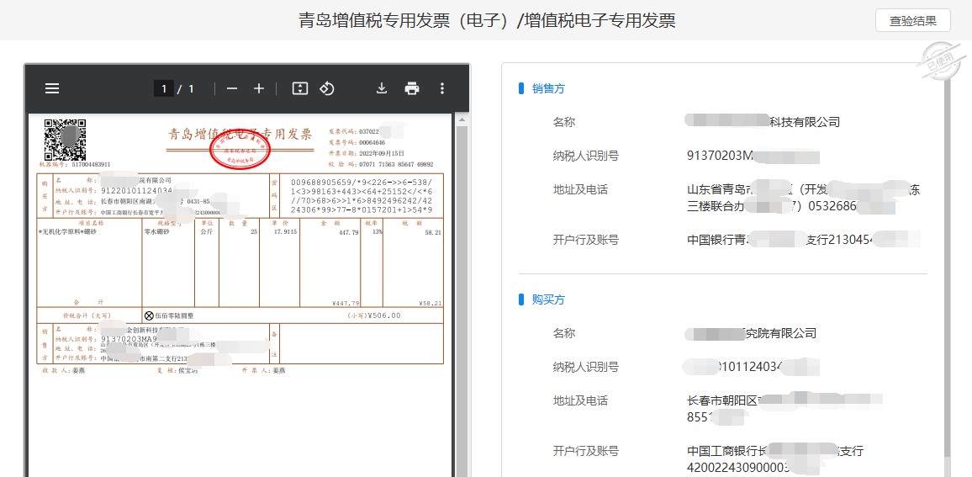Viewport: 972px width, 477px height.
Task: Click the buyer 开户行及账号 label
Action: coord(586,451)
